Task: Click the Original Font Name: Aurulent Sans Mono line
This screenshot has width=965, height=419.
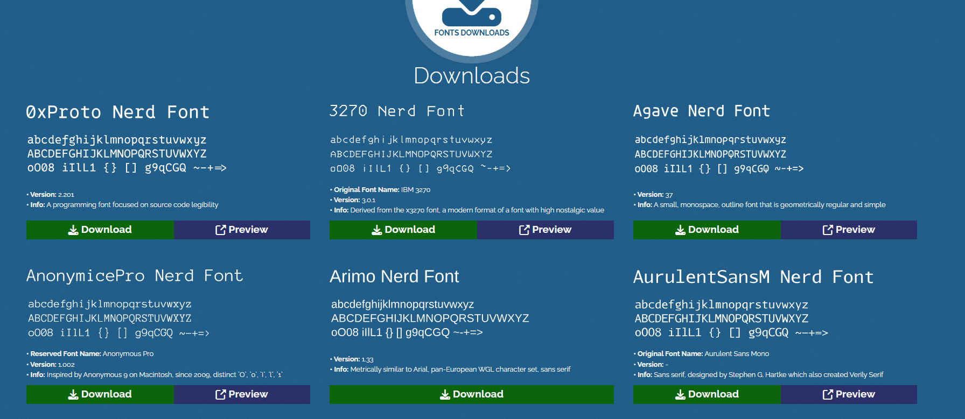Action: click(x=701, y=354)
